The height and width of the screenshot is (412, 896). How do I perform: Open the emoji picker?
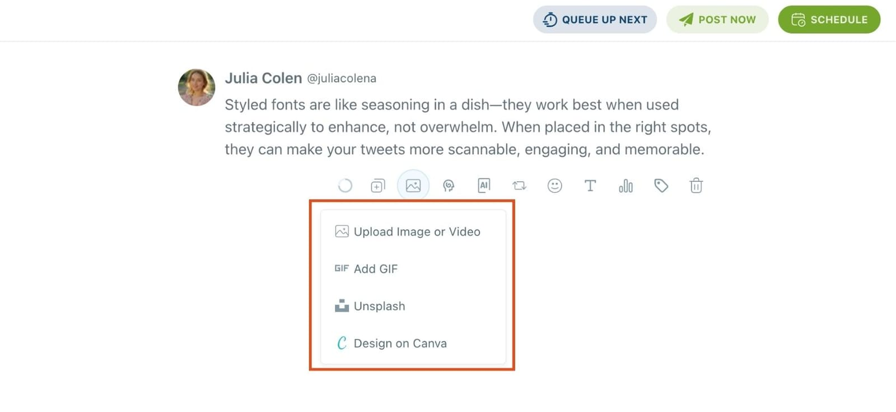(555, 186)
